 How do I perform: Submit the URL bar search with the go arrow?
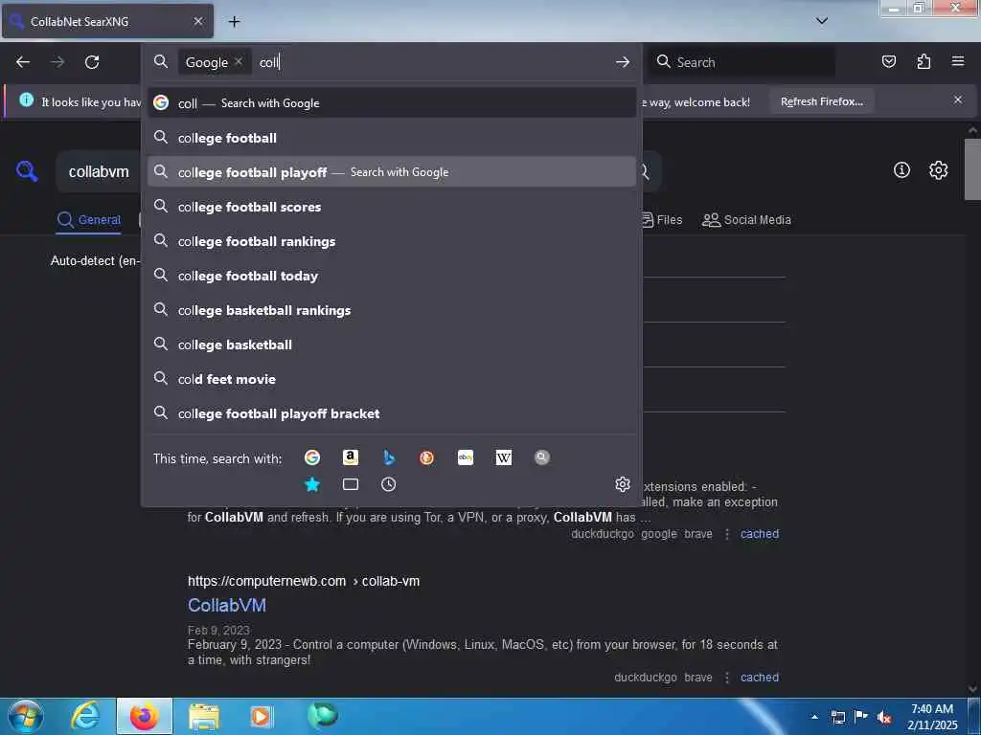click(x=622, y=62)
